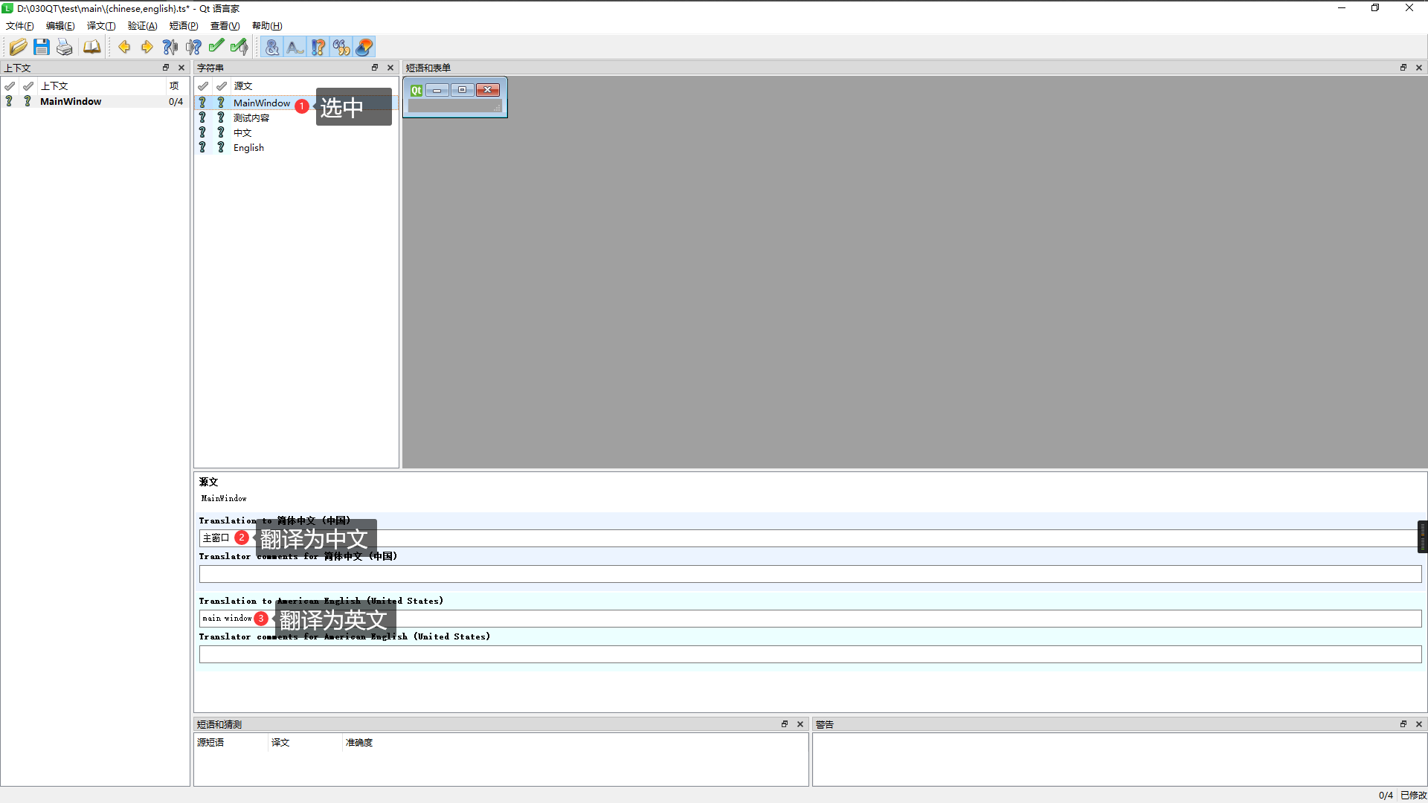Click English translator comments field

pos(810,654)
